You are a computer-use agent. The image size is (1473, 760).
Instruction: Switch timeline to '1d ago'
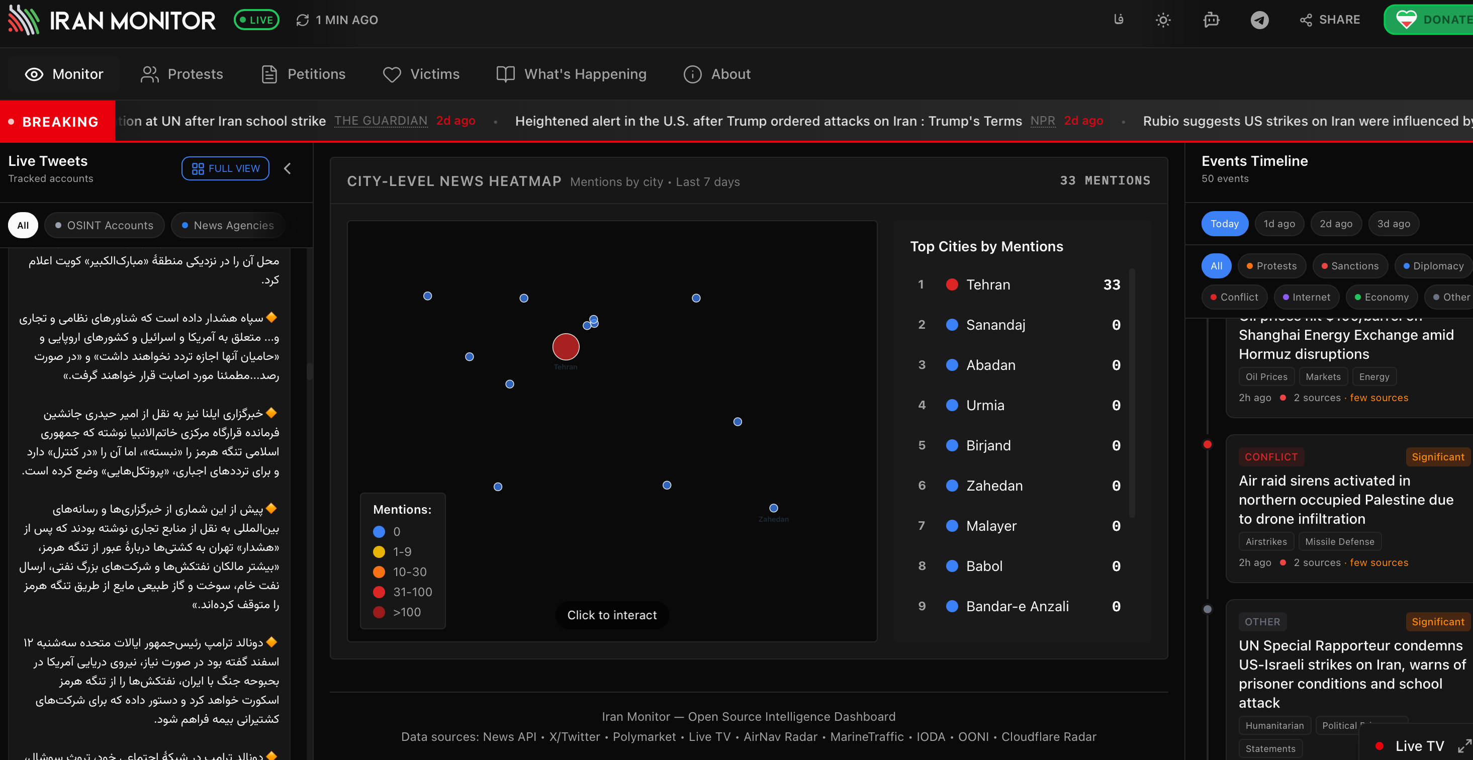pos(1278,224)
